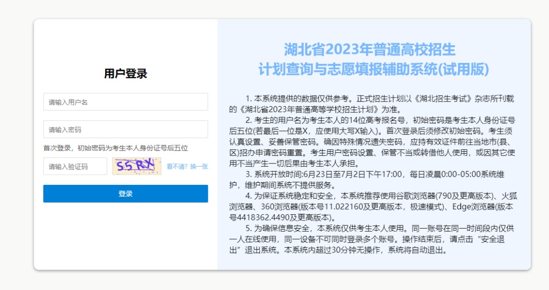Click the 《湖北招生考试》 magazine name text
The height and width of the screenshot is (290, 549).
click(443, 99)
